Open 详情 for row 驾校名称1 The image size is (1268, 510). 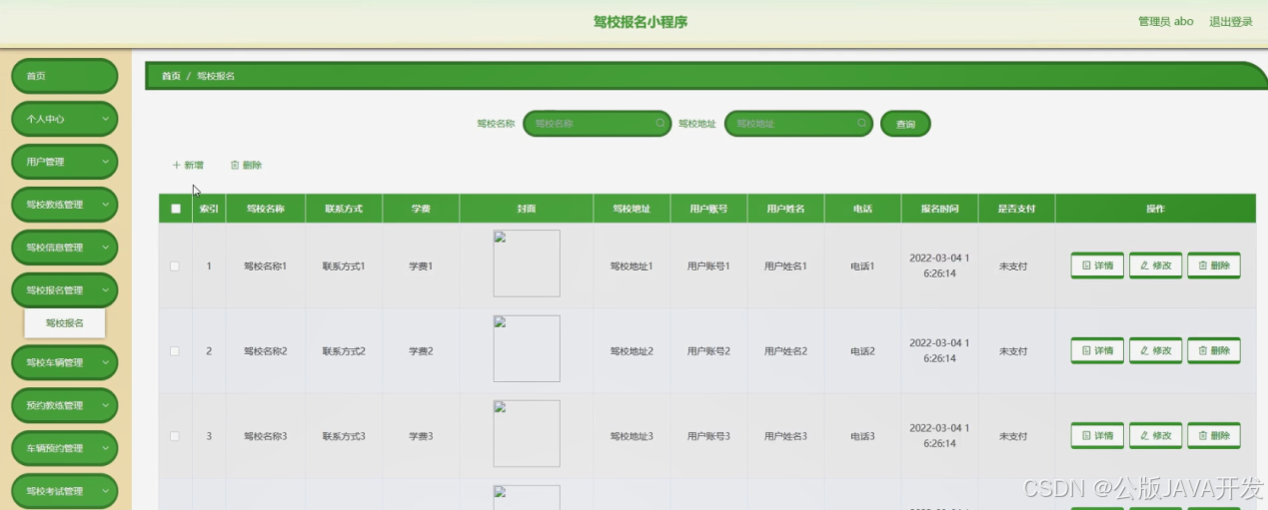point(1097,265)
